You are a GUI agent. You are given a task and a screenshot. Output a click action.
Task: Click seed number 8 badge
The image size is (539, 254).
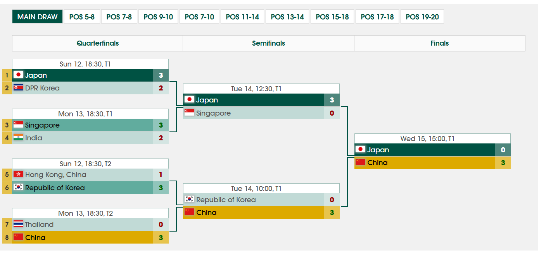coord(7,237)
